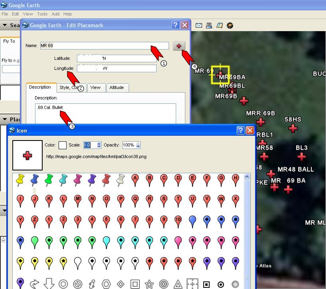The image size is (326, 289).
Task: Select the outlined triangle icon
Action: pos(178,284)
